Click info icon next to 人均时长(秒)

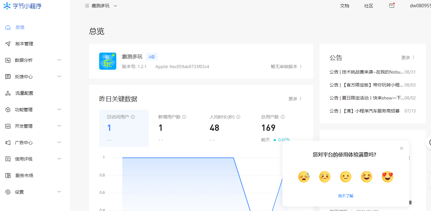pos(238,117)
